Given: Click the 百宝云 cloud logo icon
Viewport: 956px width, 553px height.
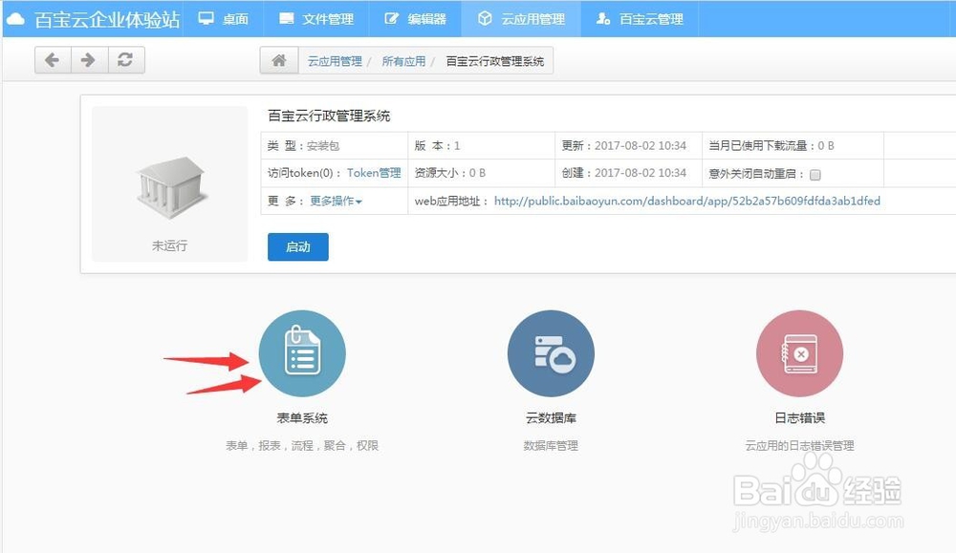Looking at the screenshot, I should [x=15, y=16].
